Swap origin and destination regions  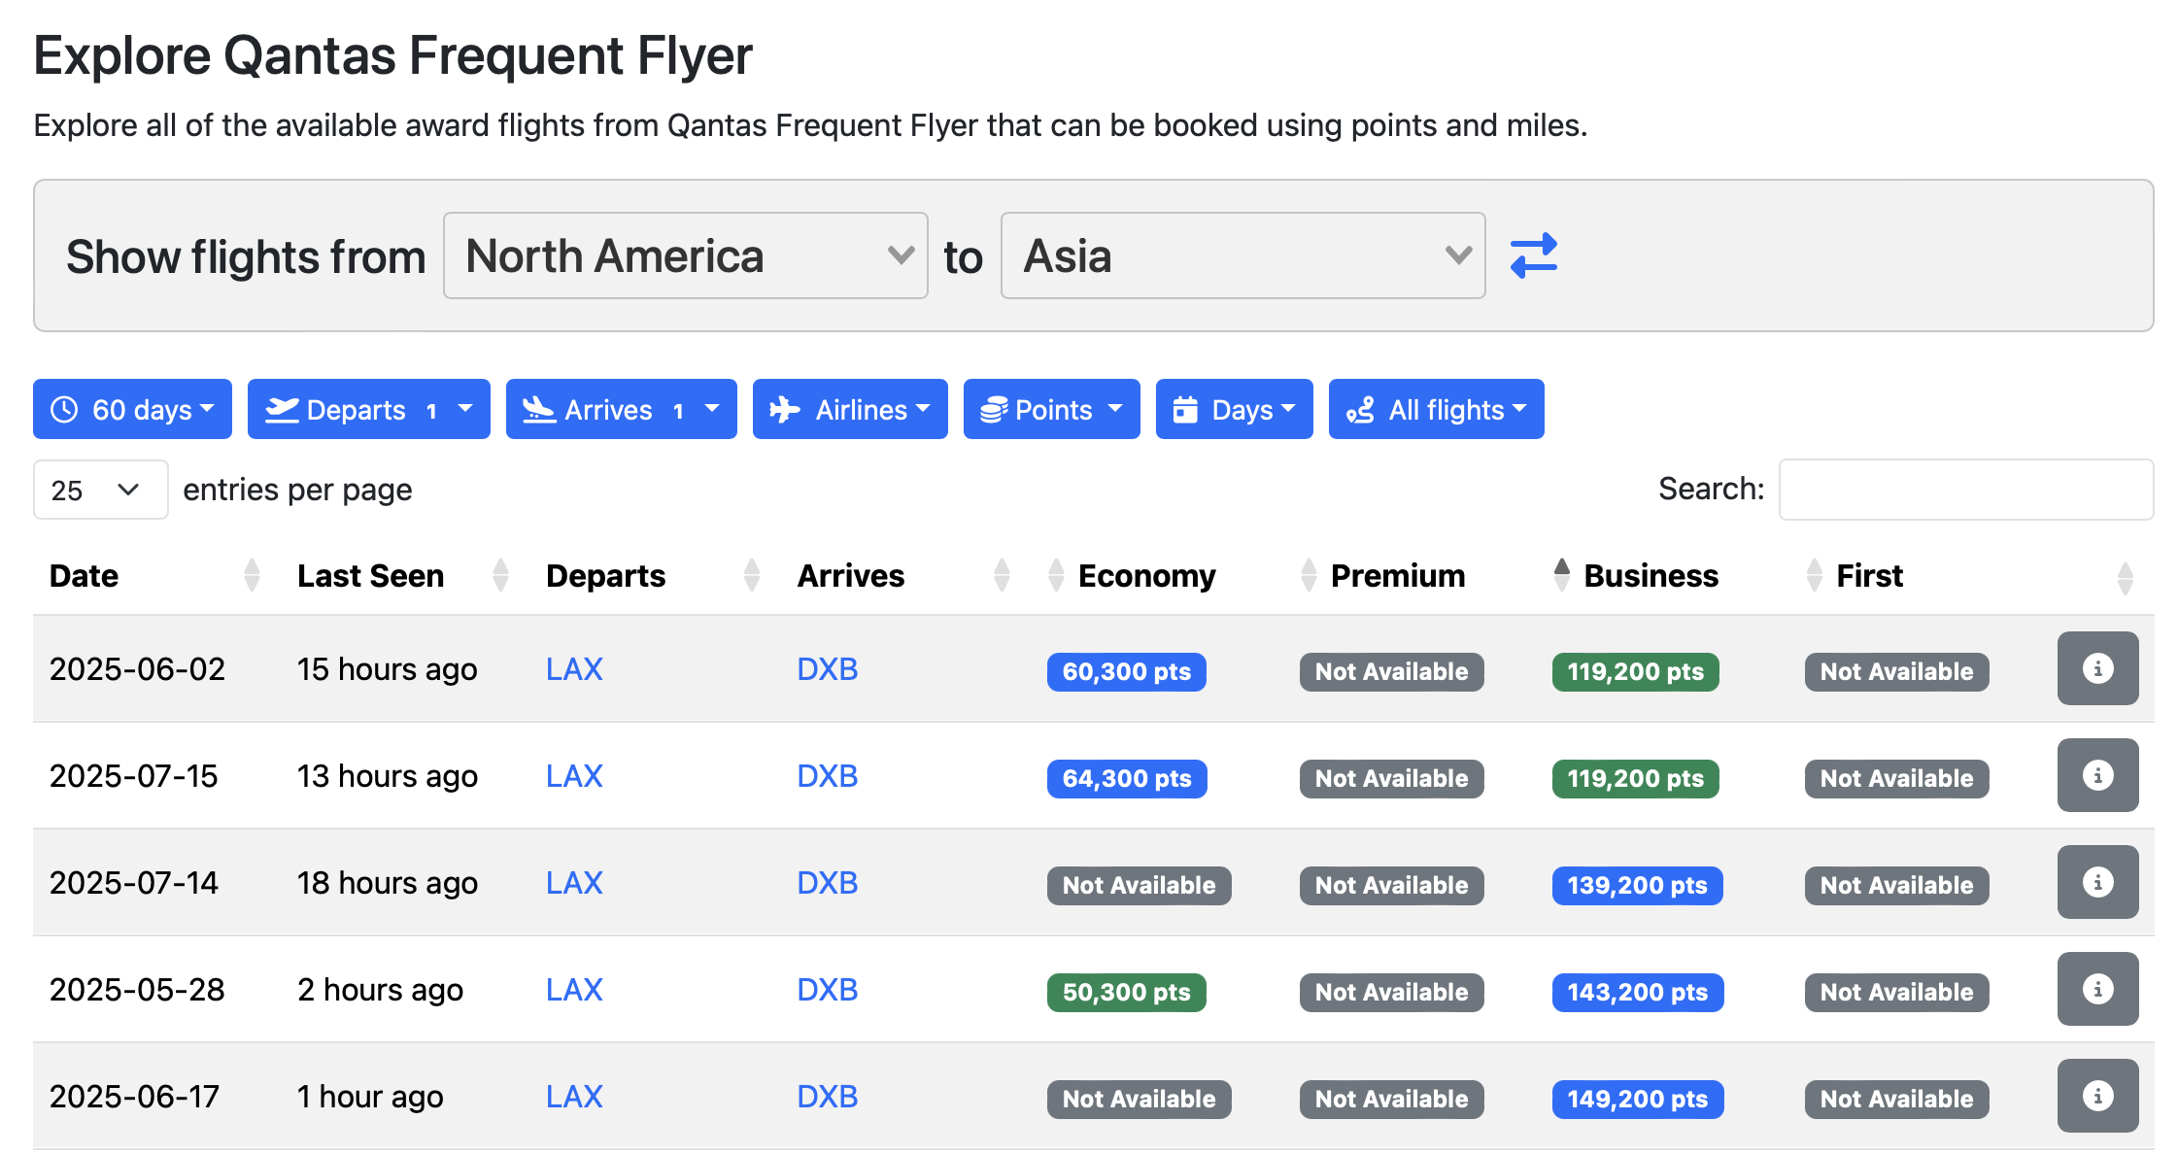[x=1533, y=255]
